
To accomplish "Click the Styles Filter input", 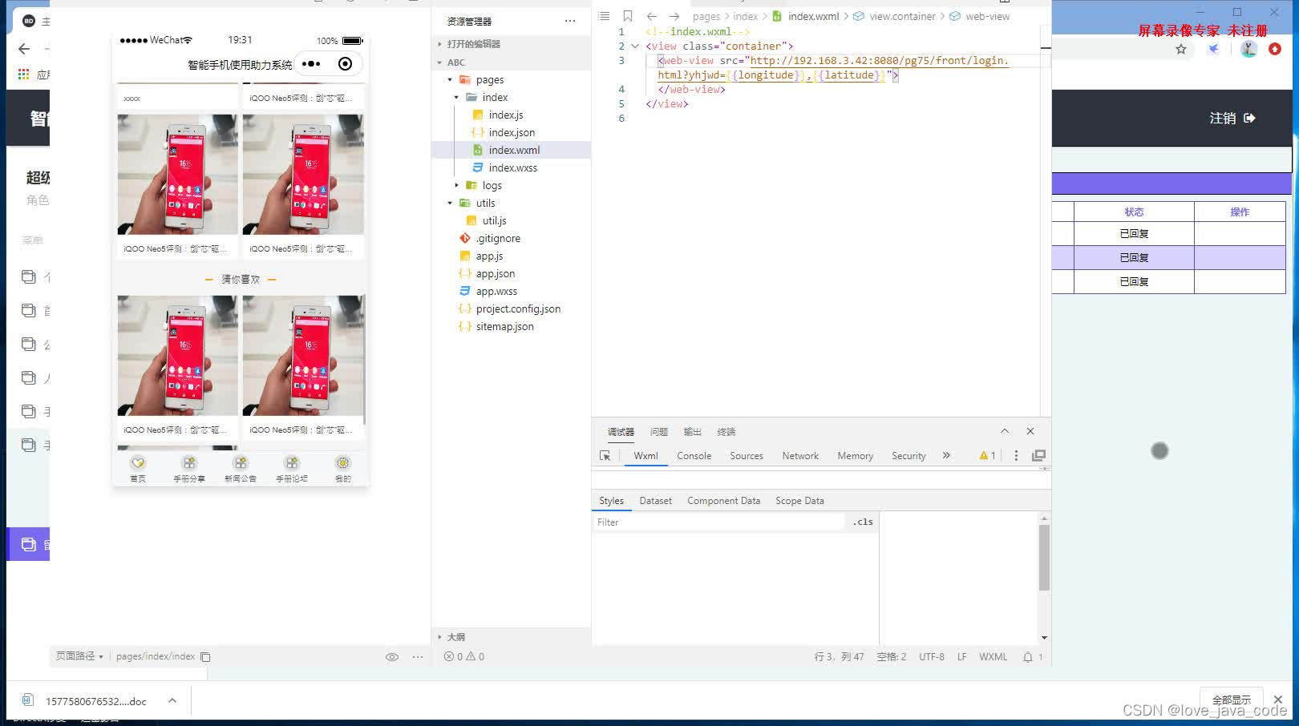I will (x=719, y=522).
